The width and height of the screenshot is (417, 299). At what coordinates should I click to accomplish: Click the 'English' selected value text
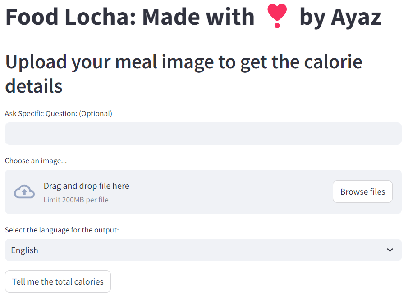25,250
